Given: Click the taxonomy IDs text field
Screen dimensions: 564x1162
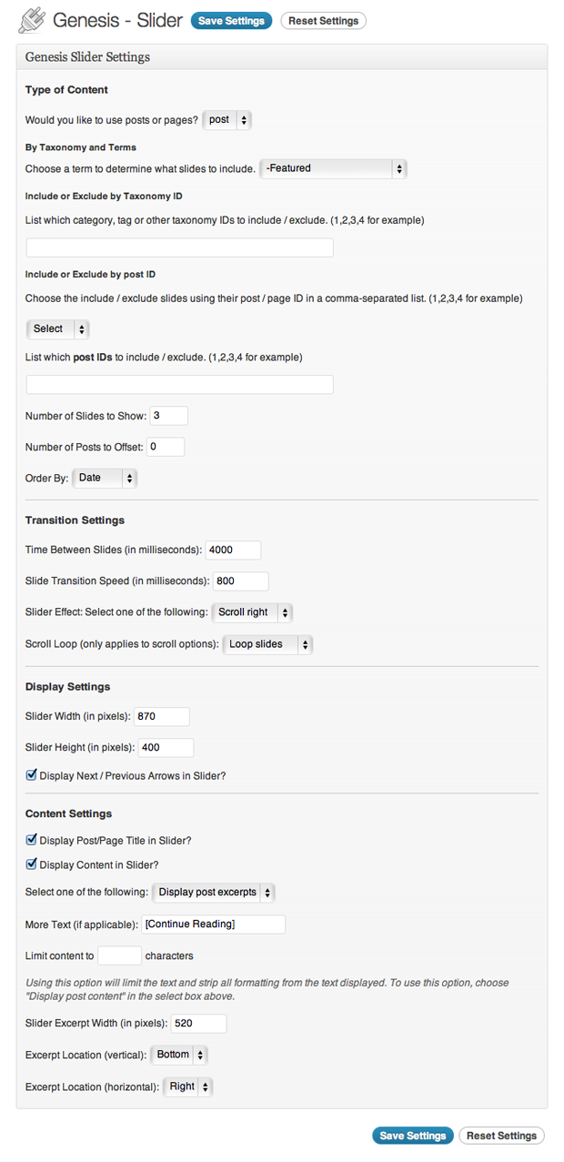Looking at the screenshot, I should pyautogui.click(x=180, y=248).
